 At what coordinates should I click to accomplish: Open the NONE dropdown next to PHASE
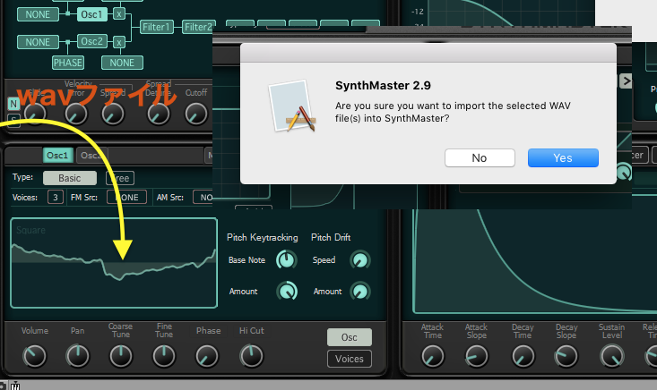(122, 63)
